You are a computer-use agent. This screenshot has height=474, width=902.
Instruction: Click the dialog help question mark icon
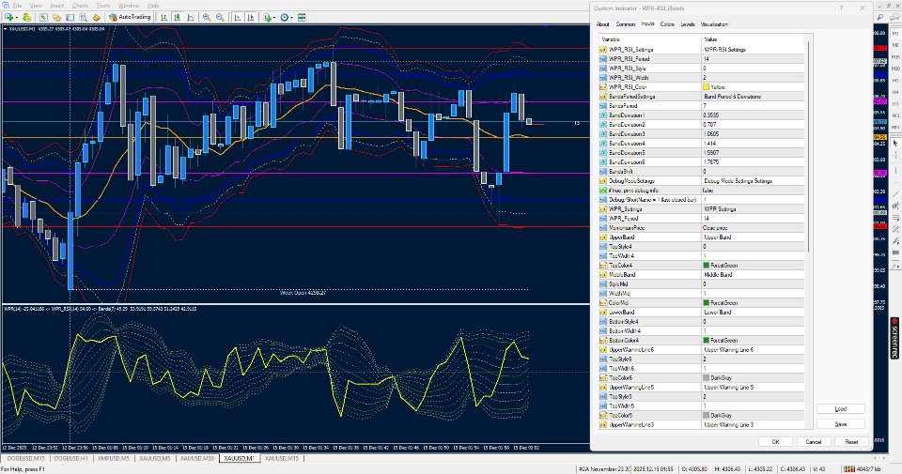pos(841,8)
